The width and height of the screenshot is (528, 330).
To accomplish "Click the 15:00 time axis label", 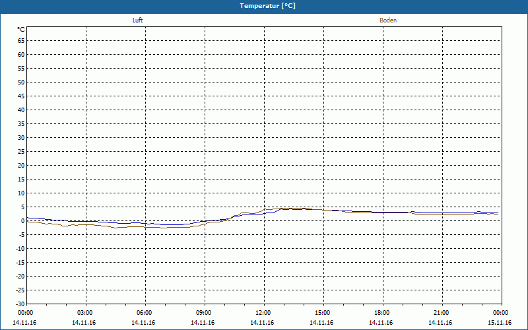I will pyautogui.click(x=323, y=313).
